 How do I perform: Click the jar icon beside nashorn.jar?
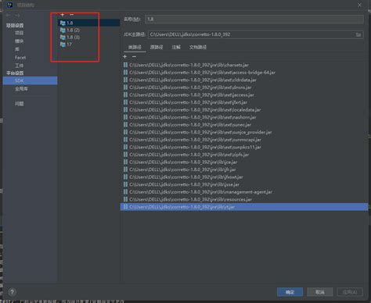tap(125, 117)
